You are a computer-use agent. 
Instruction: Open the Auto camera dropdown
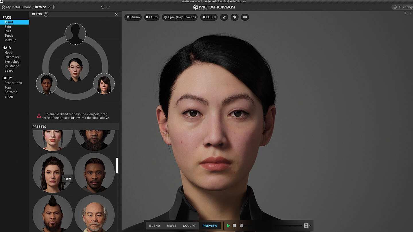(152, 17)
